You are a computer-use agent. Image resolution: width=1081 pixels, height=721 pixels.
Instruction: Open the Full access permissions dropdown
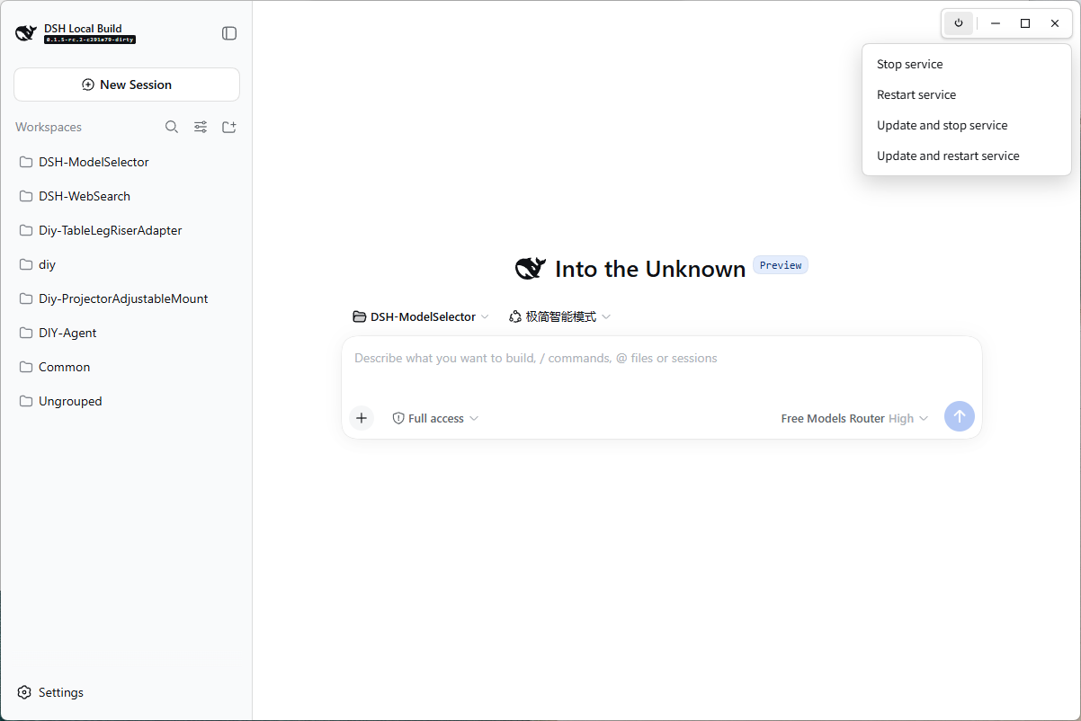pyautogui.click(x=435, y=418)
